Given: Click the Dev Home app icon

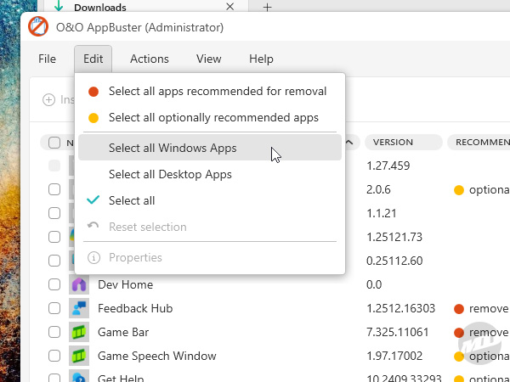Looking at the screenshot, I should [79, 284].
